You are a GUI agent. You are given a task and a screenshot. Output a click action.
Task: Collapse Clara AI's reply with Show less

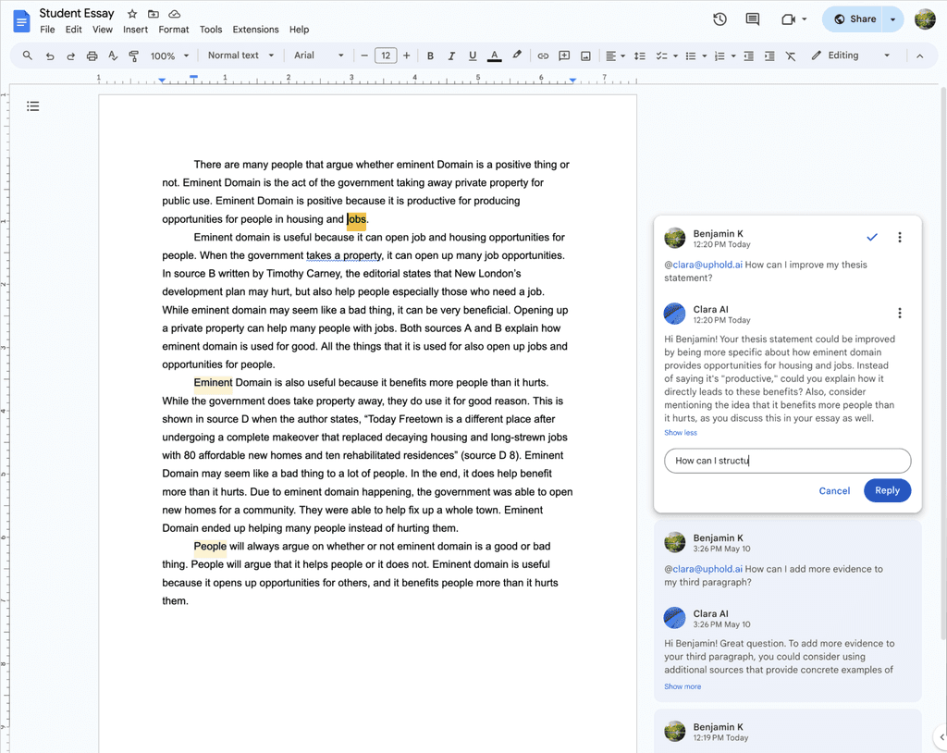coord(680,433)
